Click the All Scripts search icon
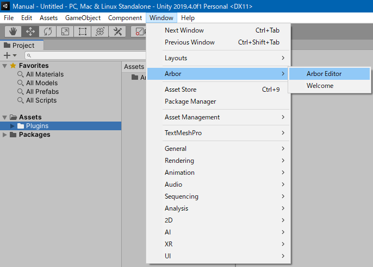Viewport: 373px width, 267px height. [x=21, y=100]
